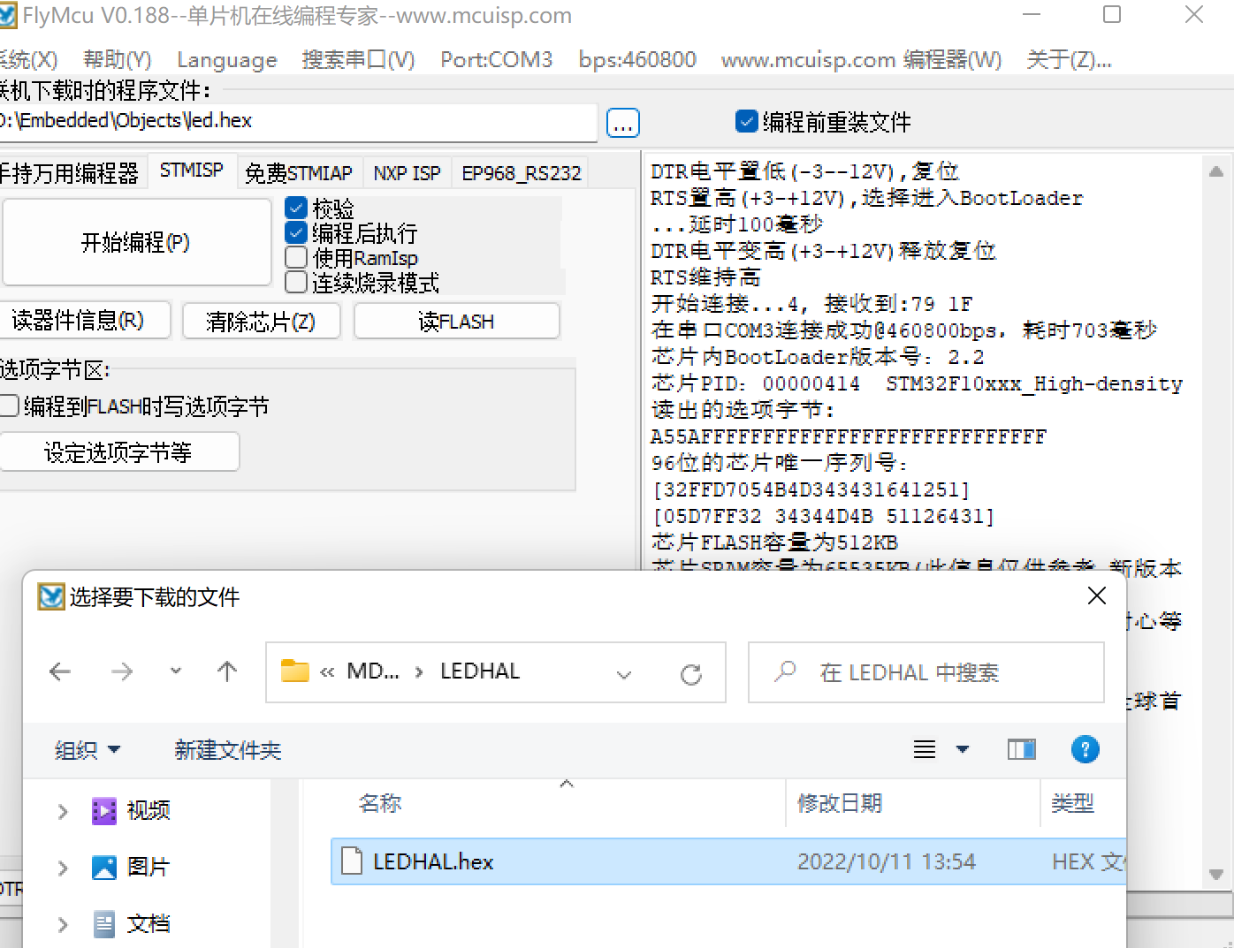The width and height of the screenshot is (1234, 948).
Task: Click 开始编程(P) button
Action: pyautogui.click(x=135, y=242)
